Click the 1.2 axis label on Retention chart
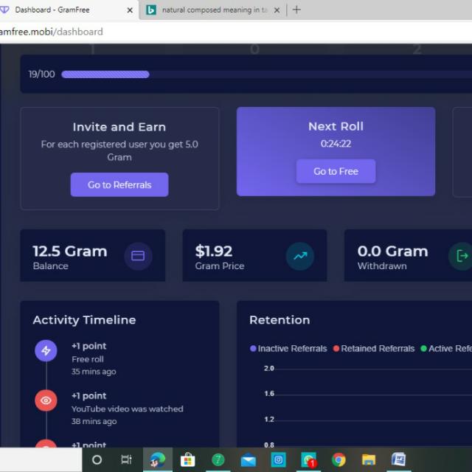Viewport: 472px width, 472px height. [268, 420]
